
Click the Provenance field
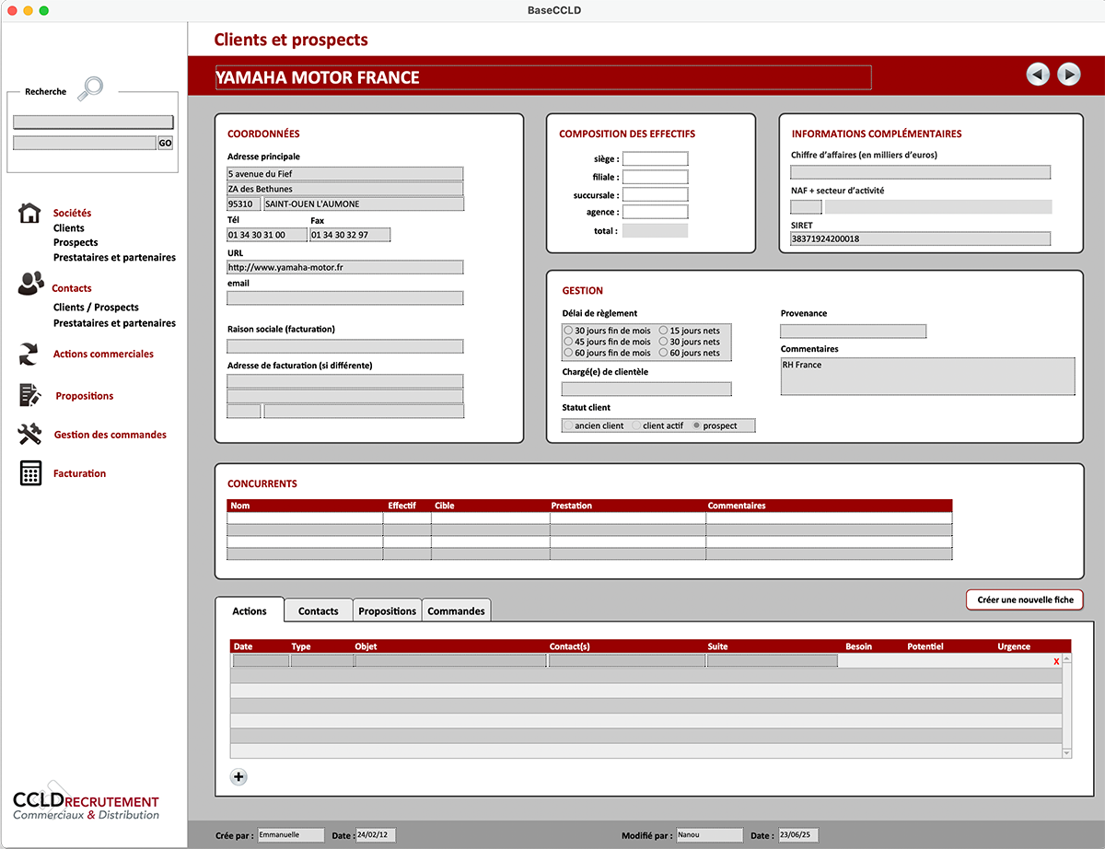coord(854,331)
